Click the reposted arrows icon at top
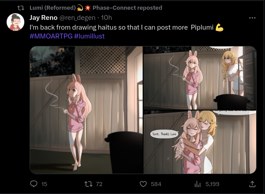 (20, 8)
